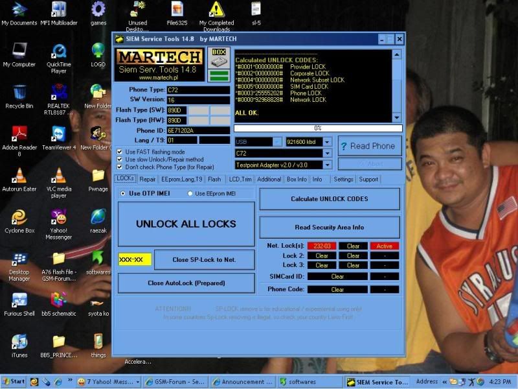Click the UNLOCK ALL LOCKS button
The image size is (518, 389).
(186, 224)
